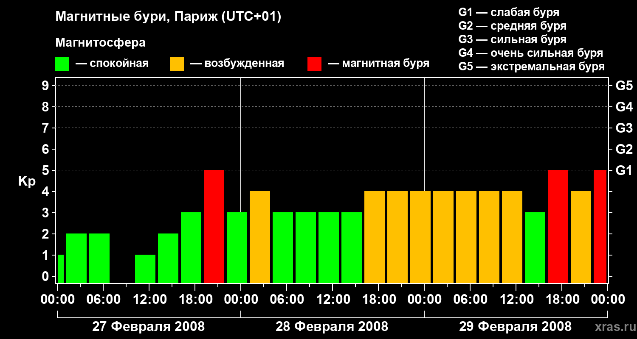Click the green Kp 1 bar before 12:00 on 27 February

click(x=145, y=269)
